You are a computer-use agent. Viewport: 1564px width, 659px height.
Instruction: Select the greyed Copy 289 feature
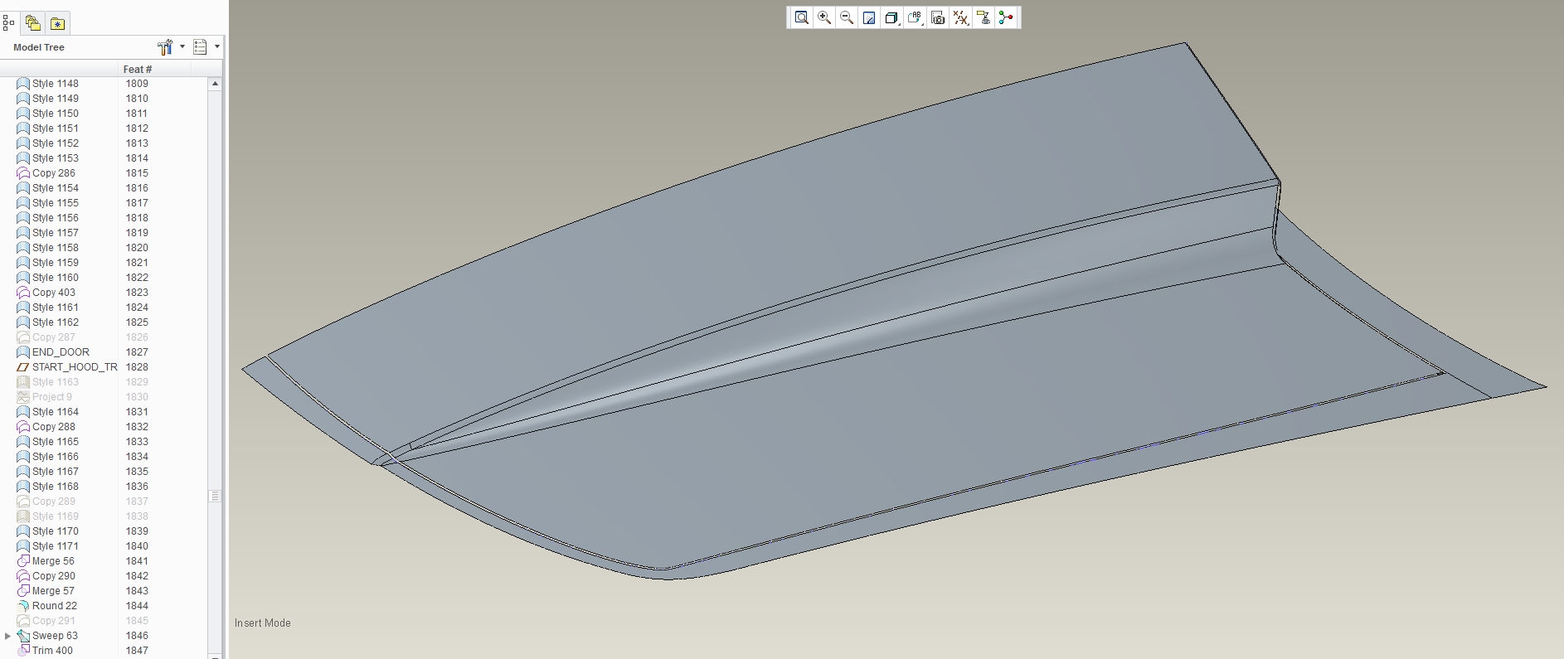point(54,502)
